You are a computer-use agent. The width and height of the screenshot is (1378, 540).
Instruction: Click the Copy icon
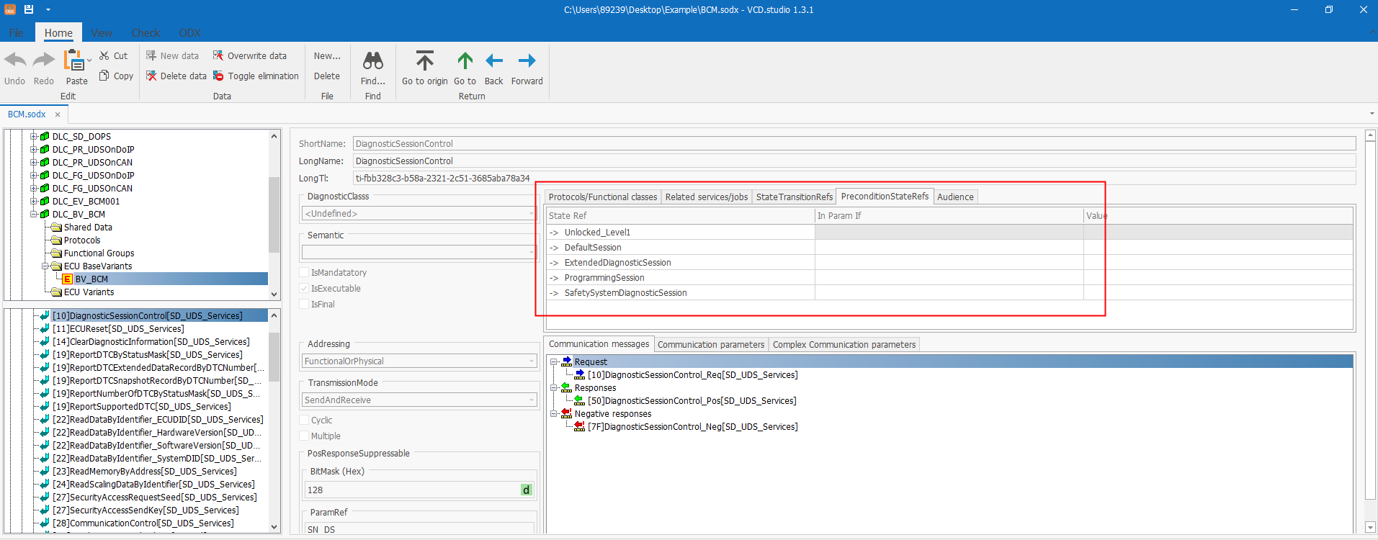tap(104, 76)
